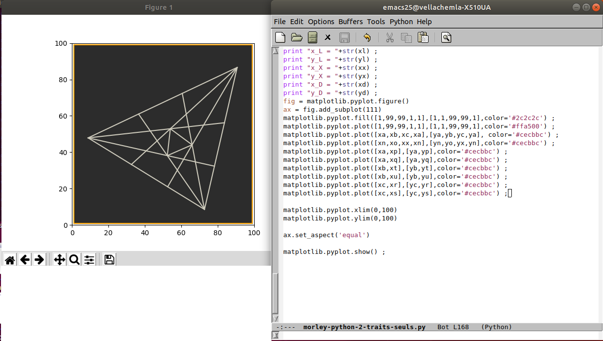Activate the Zoom to rectangle magnifier
This screenshot has width=603, height=341.
click(x=74, y=259)
